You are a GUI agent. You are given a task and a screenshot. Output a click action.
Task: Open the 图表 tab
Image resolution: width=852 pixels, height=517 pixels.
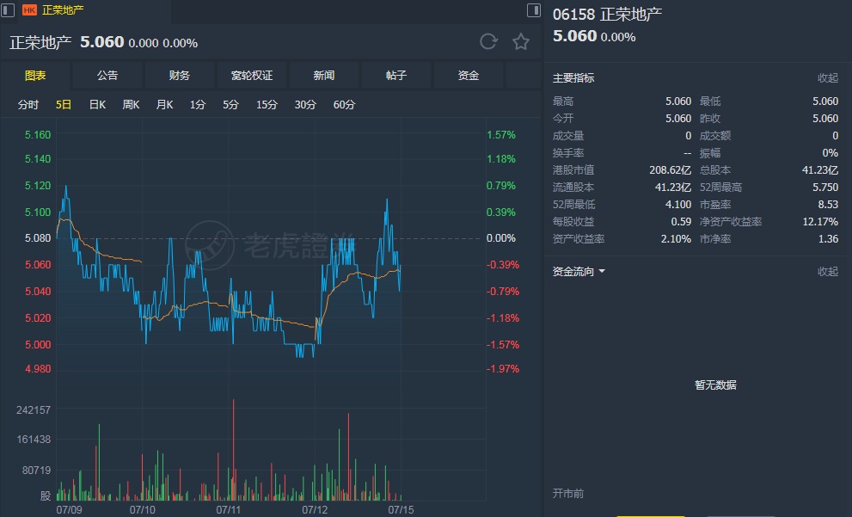click(35, 76)
